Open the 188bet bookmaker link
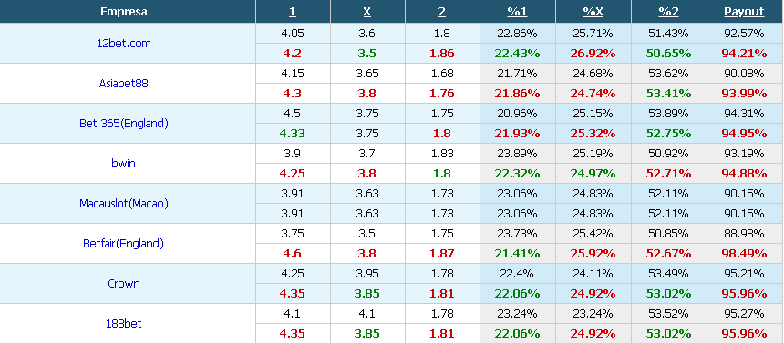This screenshot has height=343, width=784. coord(123,324)
